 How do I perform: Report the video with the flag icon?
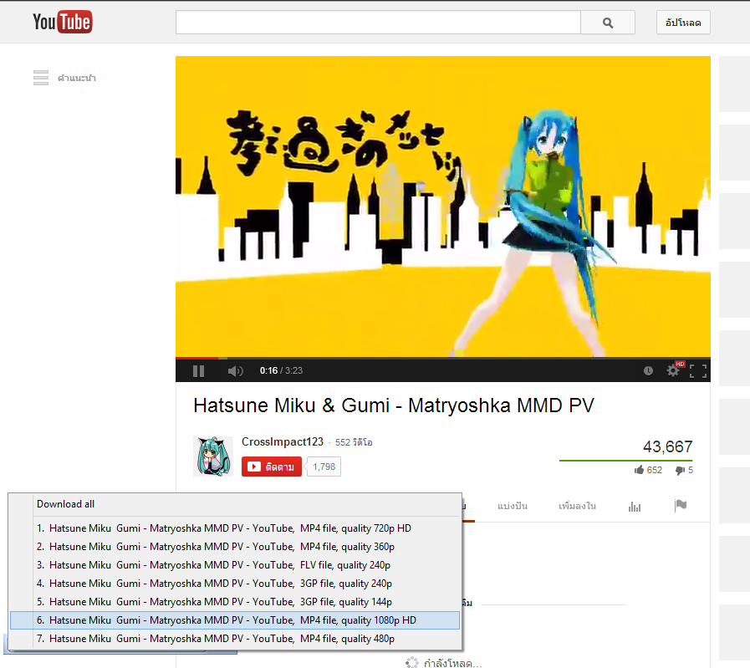pyautogui.click(x=680, y=505)
